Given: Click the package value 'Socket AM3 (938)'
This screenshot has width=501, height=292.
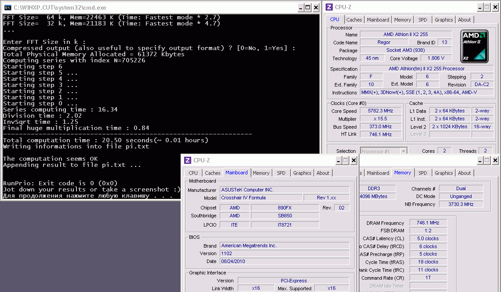Looking at the screenshot, I should point(406,50).
